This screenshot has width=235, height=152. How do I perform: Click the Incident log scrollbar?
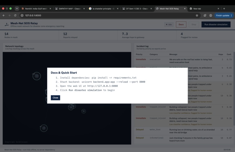point(234,89)
